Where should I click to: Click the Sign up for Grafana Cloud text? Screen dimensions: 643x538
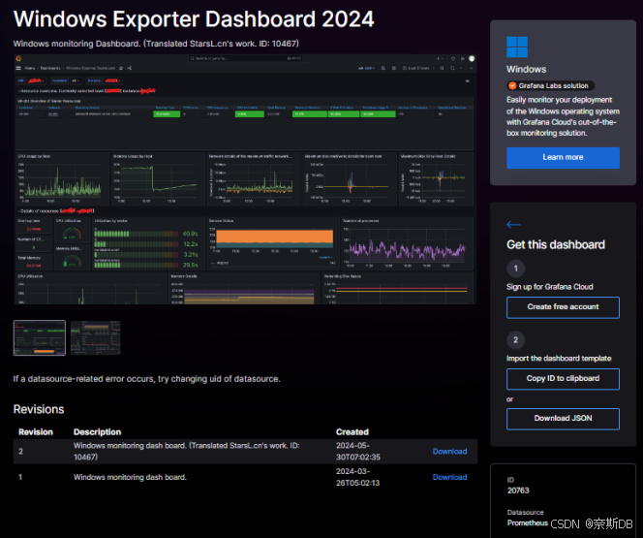click(549, 287)
